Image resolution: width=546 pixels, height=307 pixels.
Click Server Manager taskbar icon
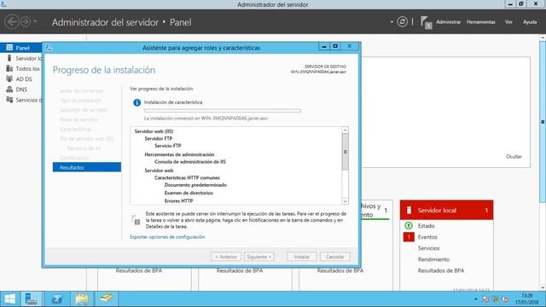(32, 299)
